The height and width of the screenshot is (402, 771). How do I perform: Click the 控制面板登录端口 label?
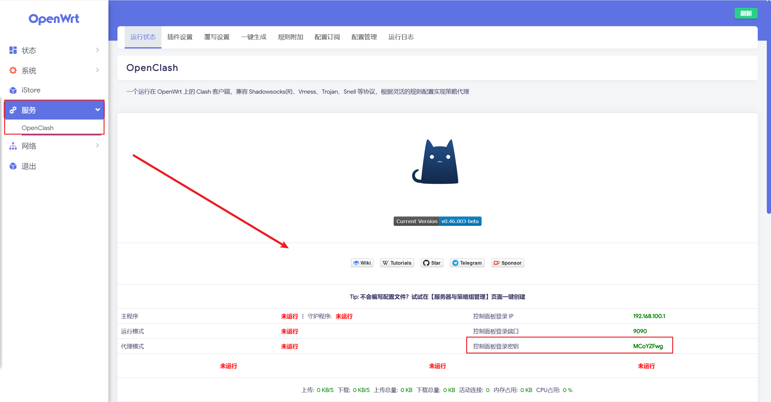496,331
